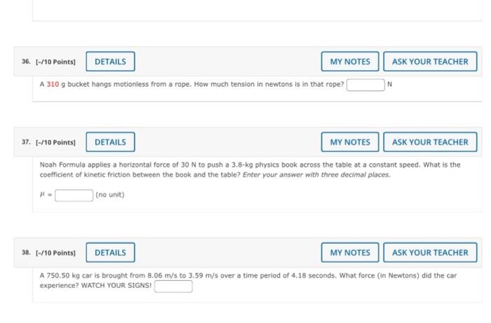The height and width of the screenshot is (323, 491).
Task: Open DETAILS for question 36
Action: [111, 62]
